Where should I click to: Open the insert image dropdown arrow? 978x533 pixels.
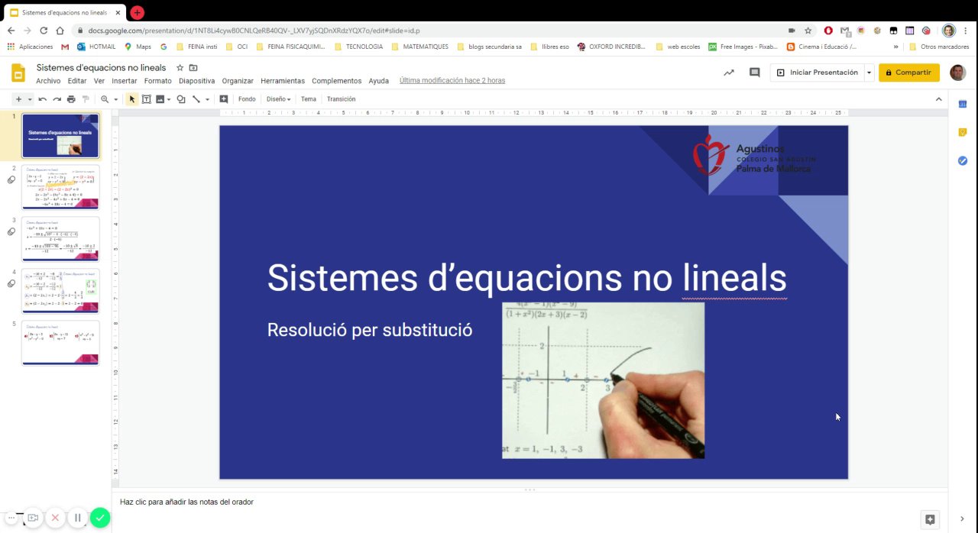pyautogui.click(x=168, y=99)
